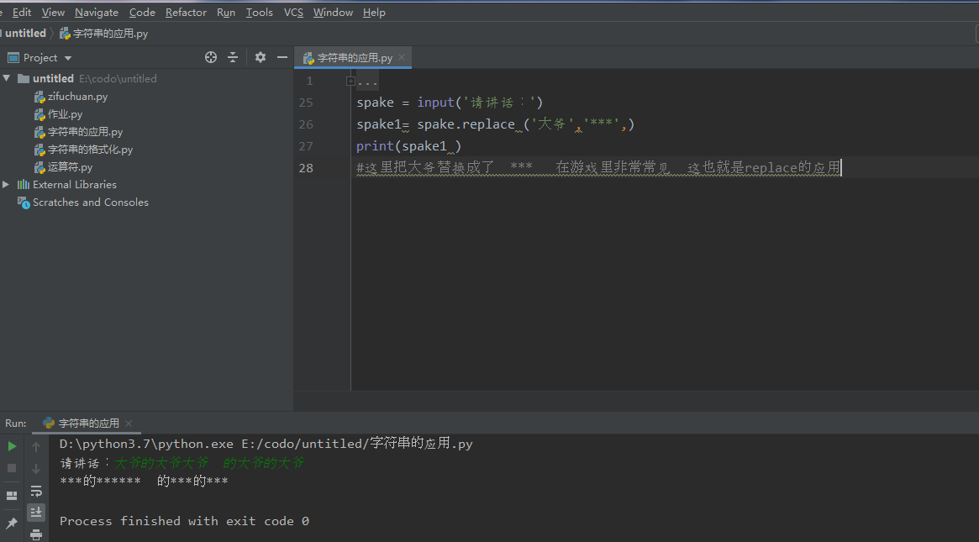This screenshot has height=542, width=979.
Task: Click the 字符串的应用.py breadcrumb in navigation bar
Action: (x=103, y=34)
